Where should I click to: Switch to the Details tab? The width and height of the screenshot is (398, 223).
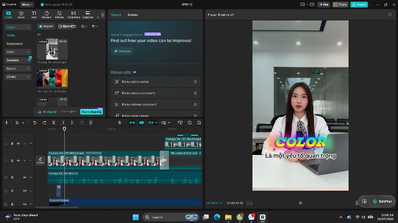point(132,15)
